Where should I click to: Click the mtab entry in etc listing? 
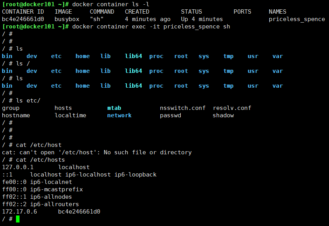pyautogui.click(x=114, y=108)
